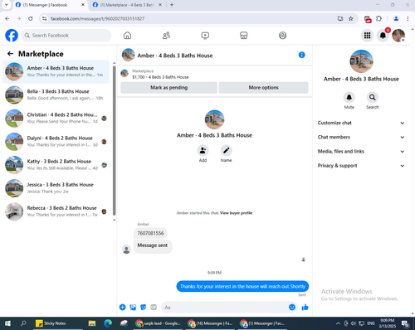Attach a file using the photo icon

pos(133,307)
